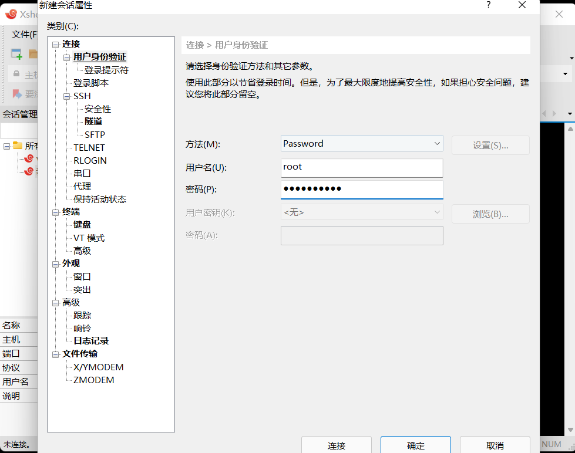Image resolution: width=575 pixels, height=453 pixels.
Task: Select second session icon in Xshell session tree
Action: click(x=29, y=171)
